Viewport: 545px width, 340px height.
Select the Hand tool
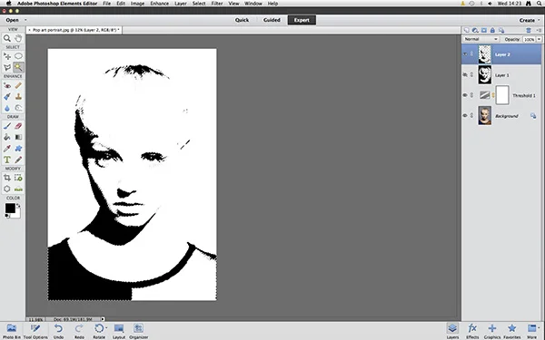[x=18, y=38]
